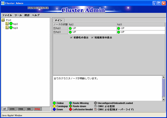Image resolution: width=167 pixels, height=118 pixels.
Task: Maximize the Cluster Admin window
Action: (159, 3)
